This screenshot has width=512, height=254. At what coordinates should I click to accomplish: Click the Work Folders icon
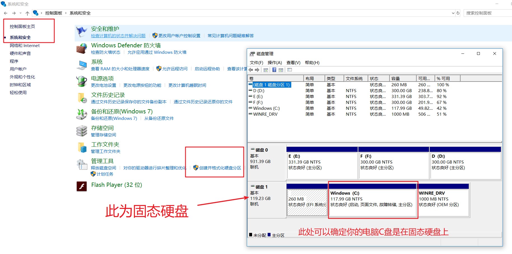pos(82,147)
